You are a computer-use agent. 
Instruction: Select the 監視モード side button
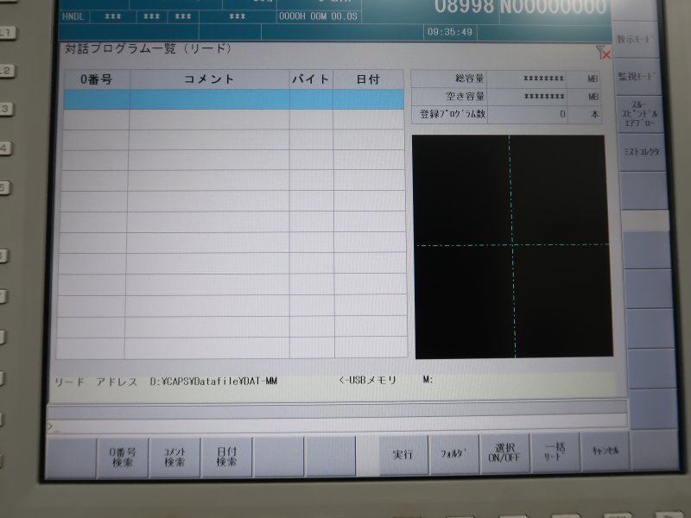point(639,78)
